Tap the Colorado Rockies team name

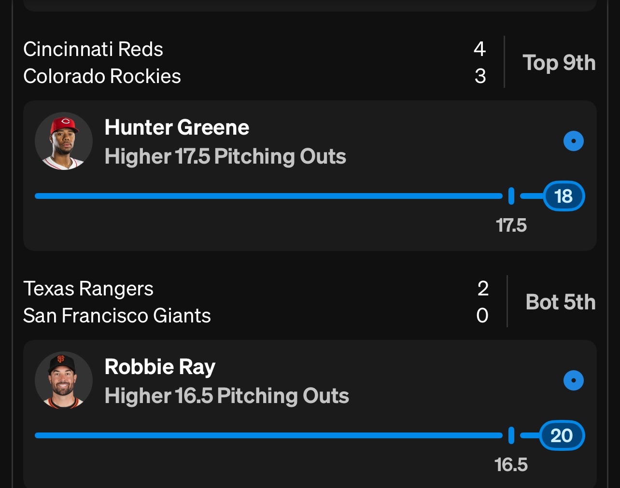(102, 76)
